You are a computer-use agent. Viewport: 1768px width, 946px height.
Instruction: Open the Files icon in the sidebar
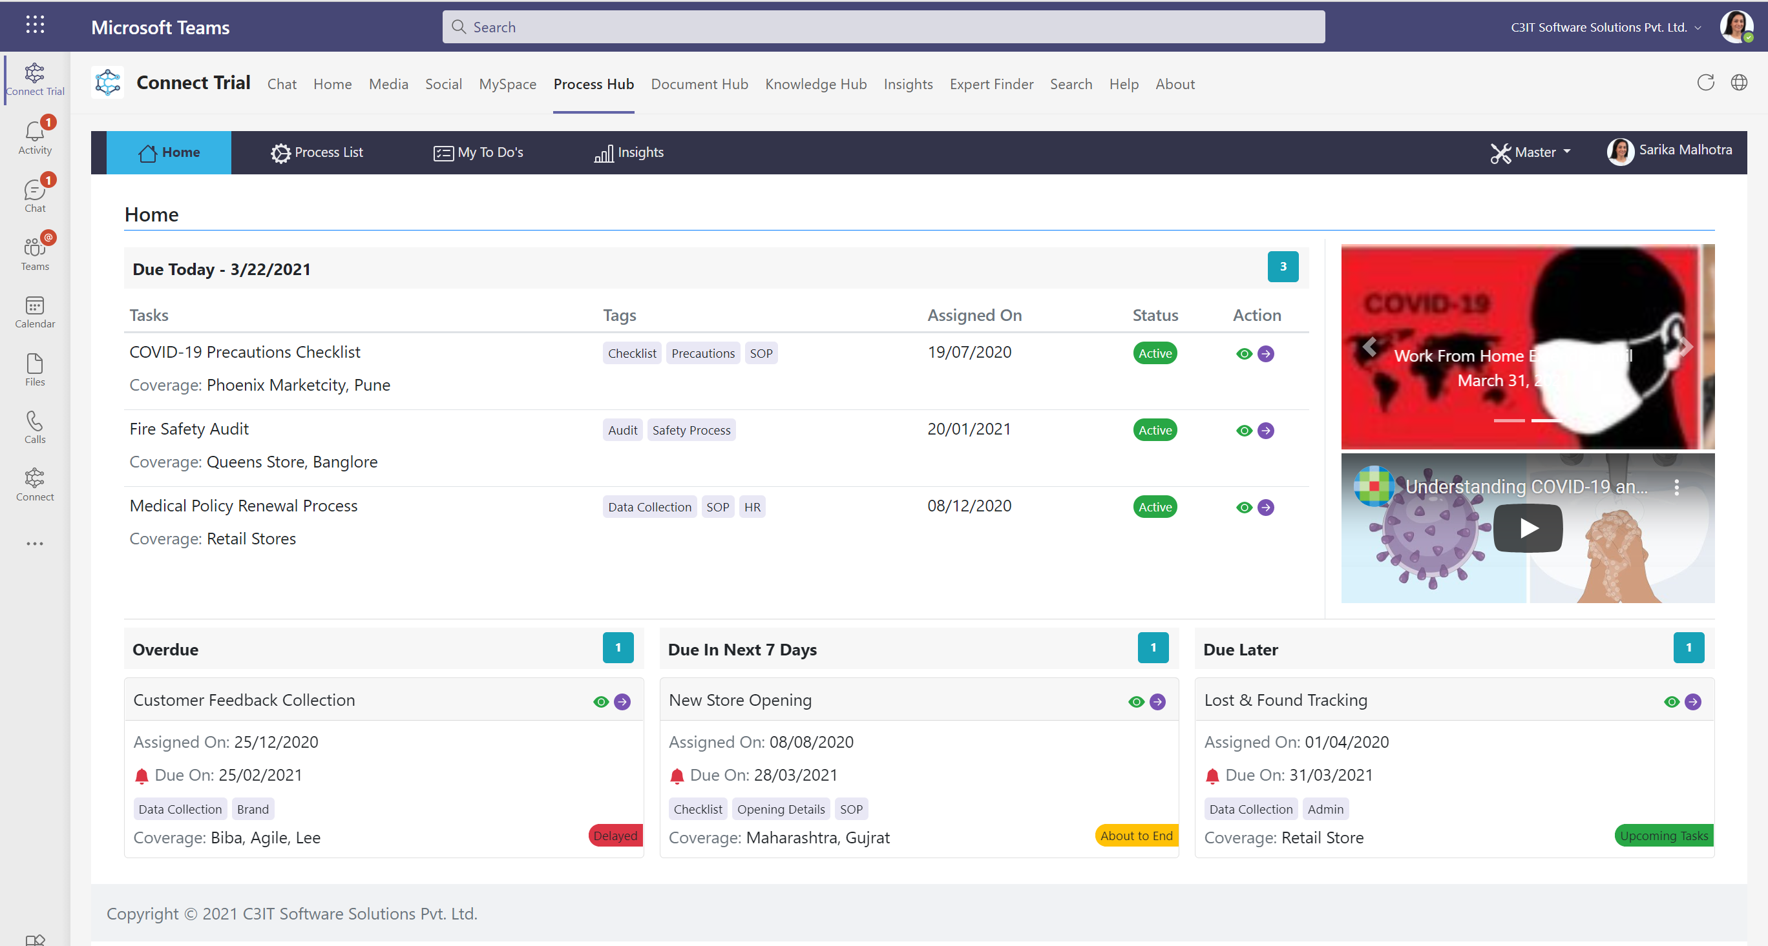[34, 370]
